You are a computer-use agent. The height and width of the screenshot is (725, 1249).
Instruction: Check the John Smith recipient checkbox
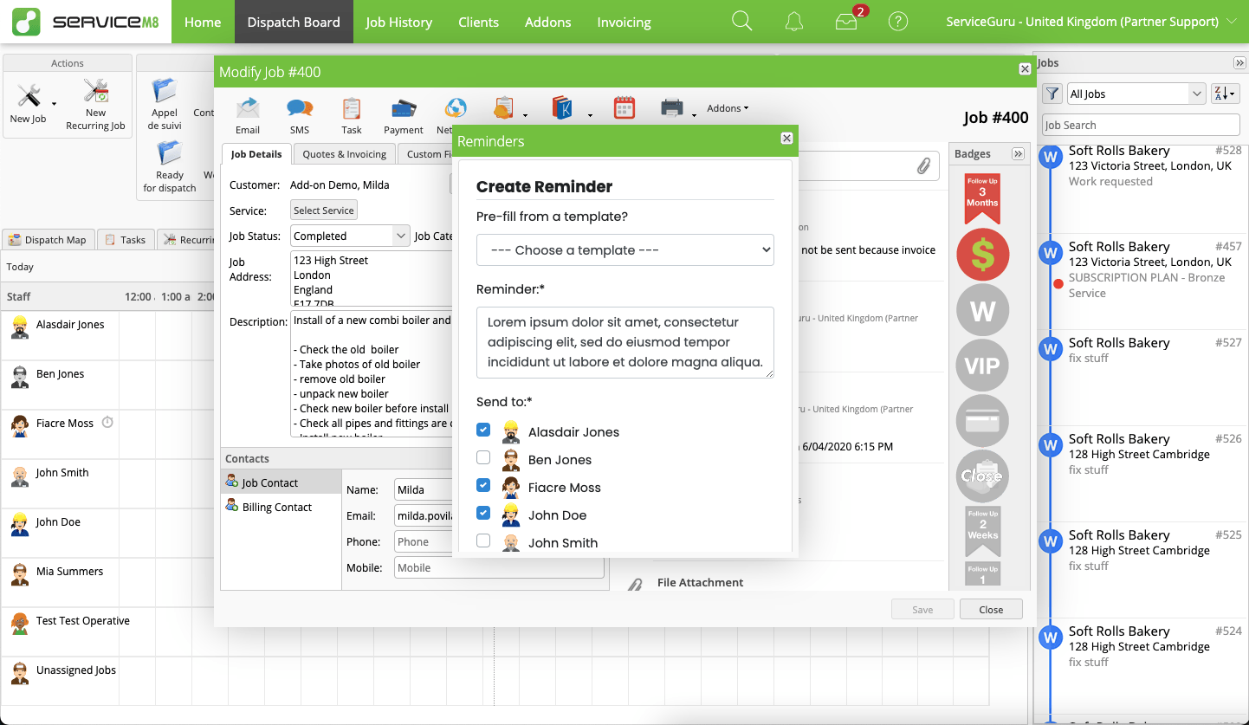pos(483,541)
